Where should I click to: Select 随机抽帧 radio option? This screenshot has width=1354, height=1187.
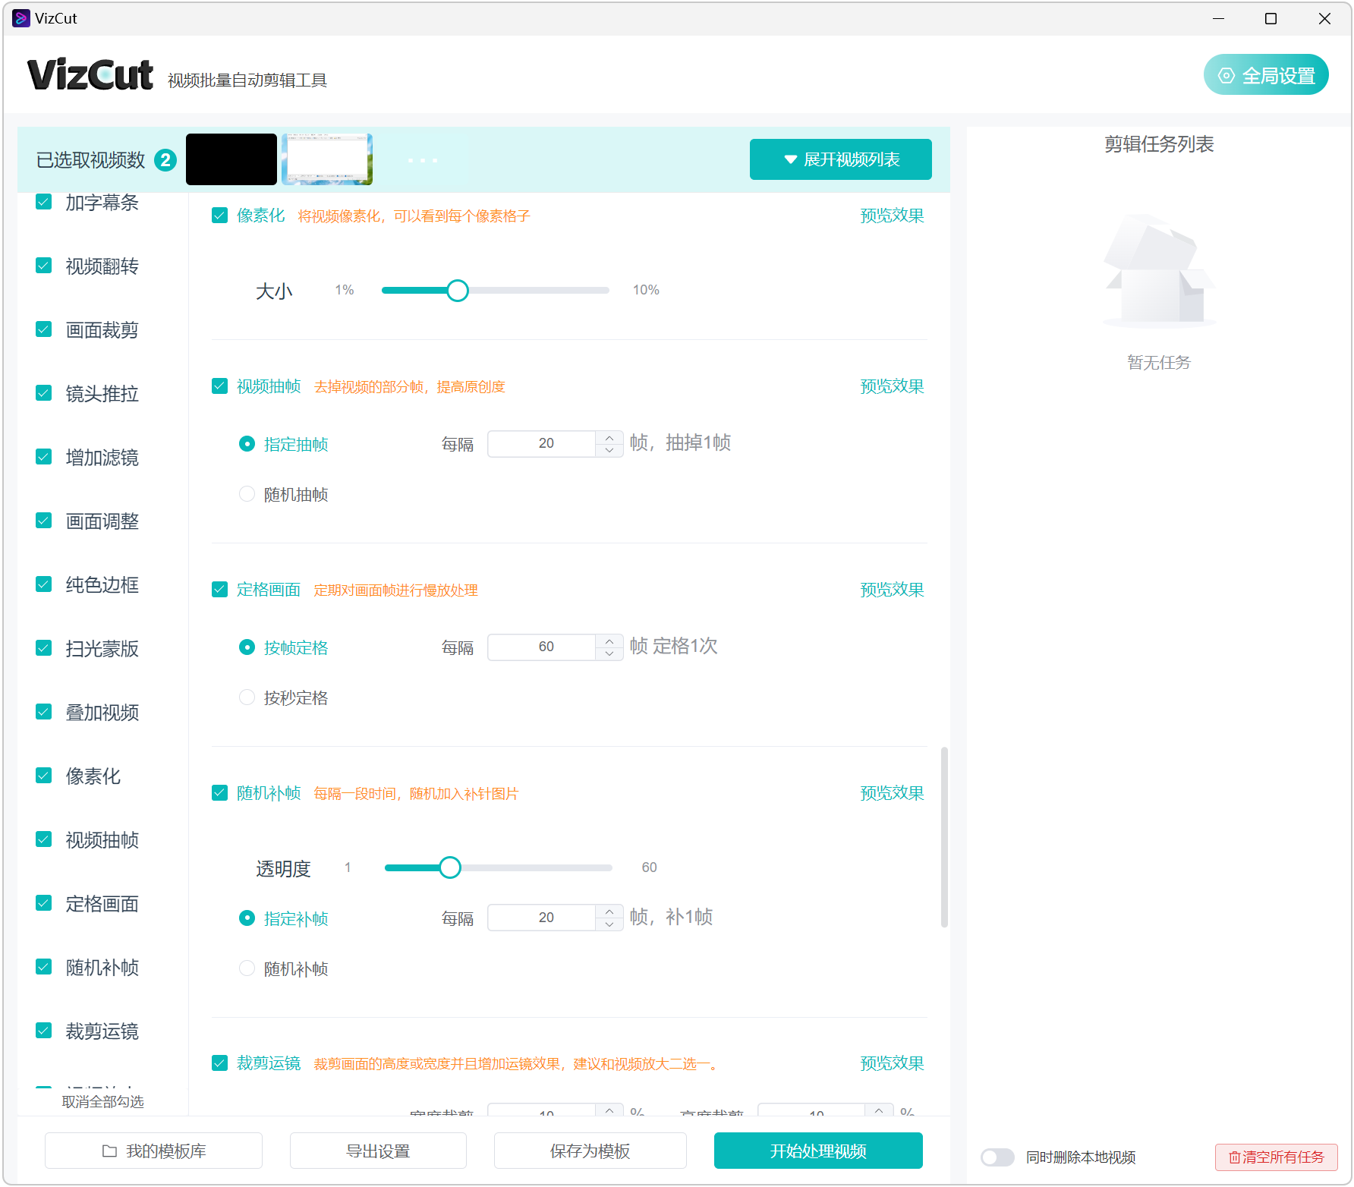[x=247, y=494]
